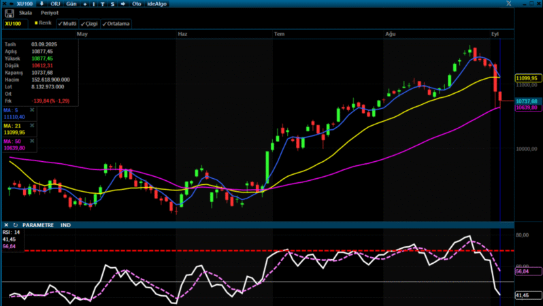Open the Gün period dropdown

[70, 3]
